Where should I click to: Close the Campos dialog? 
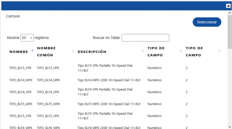tap(228, 6)
